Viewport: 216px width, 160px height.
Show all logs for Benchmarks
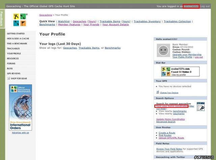(x=113, y=48)
